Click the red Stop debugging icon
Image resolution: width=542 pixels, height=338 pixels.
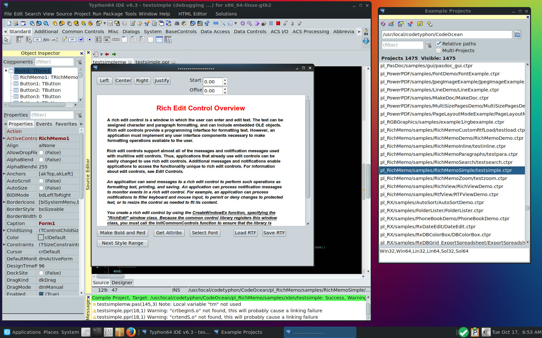pyautogui.click(x=278, y=23)
